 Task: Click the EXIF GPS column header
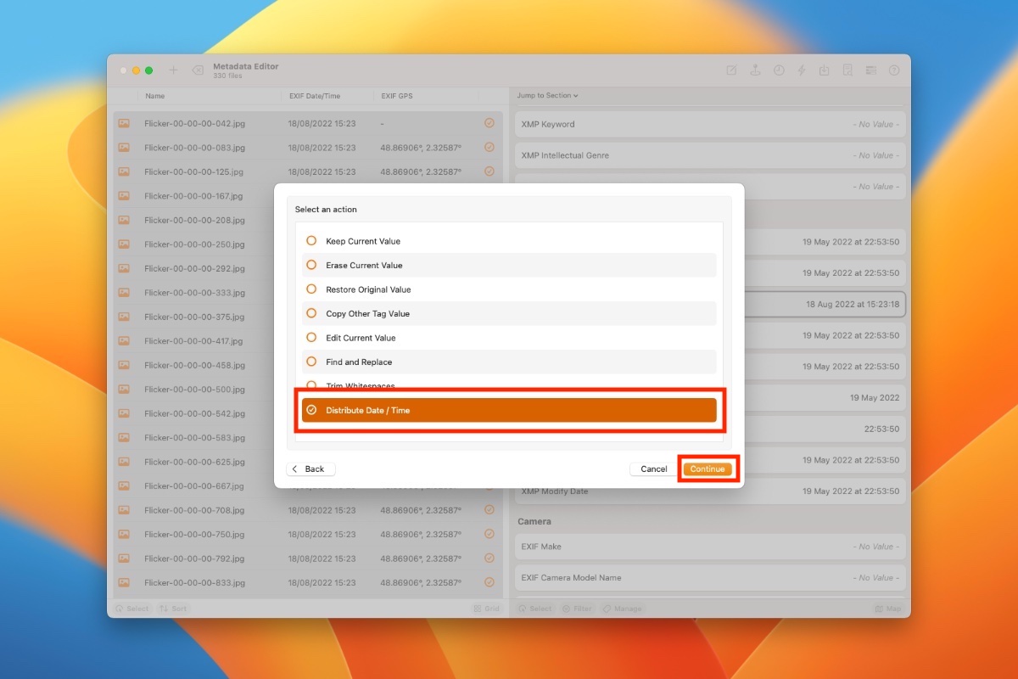point(397,96)
